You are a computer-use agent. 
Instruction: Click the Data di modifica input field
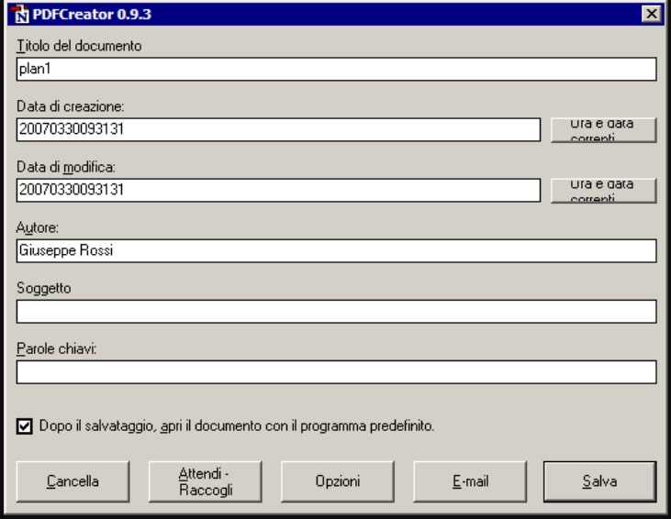pyautogui.click(x=278, y=190)
